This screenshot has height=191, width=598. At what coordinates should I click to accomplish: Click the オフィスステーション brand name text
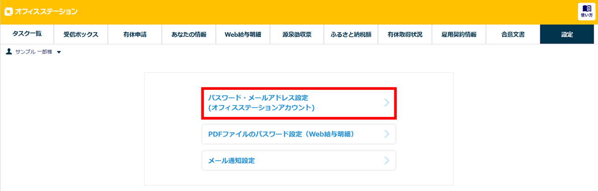(46, 12)
